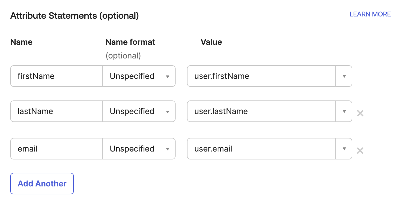Image resolution: width=404 pixels, height=206 pixels.
Task: Remove the email attribute row
Action: coord(360,151)
